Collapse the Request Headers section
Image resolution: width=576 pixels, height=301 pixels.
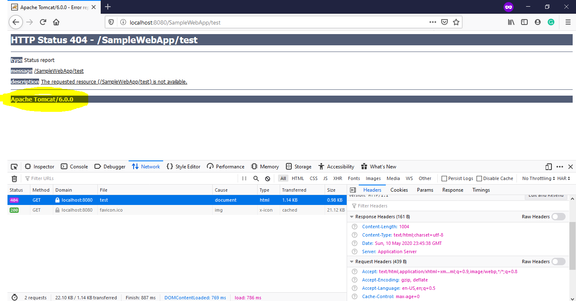click(352, 262)
